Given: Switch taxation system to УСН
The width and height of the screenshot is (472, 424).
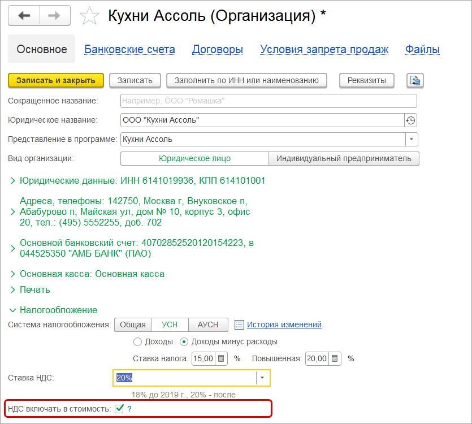Looking at the screenshot, I should (170, 325).
